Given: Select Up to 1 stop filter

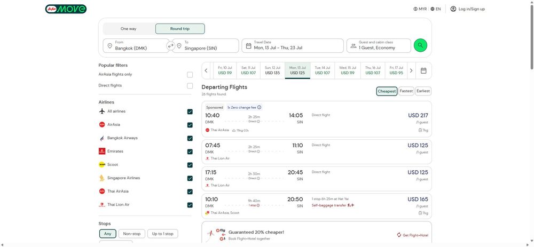Looking at the screenshot, I should (162, 234).
